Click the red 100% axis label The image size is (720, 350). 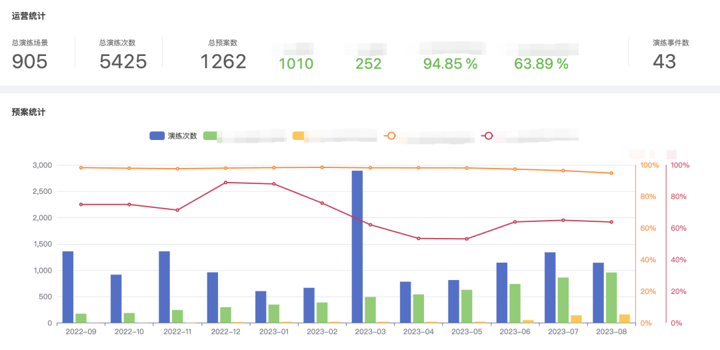pyautogui.click(x=681, y=165)
